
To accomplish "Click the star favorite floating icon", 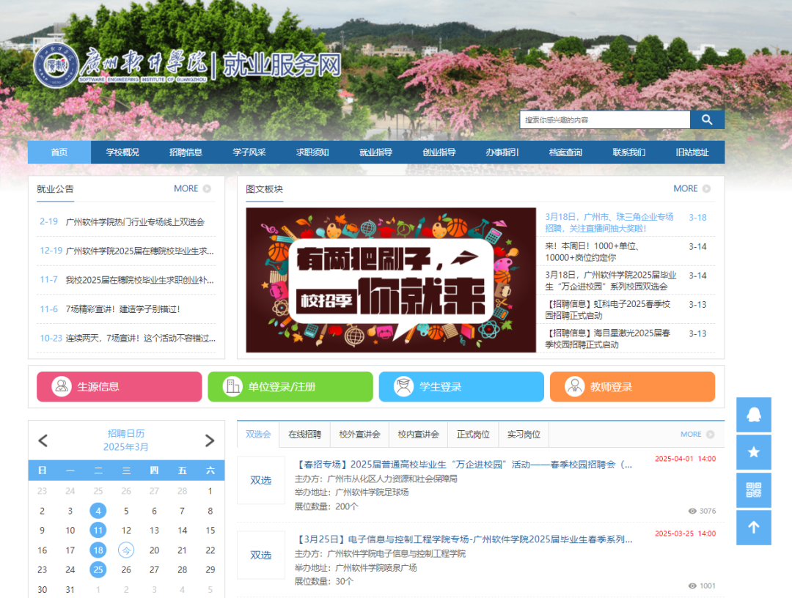I will [x=753, y=452].
